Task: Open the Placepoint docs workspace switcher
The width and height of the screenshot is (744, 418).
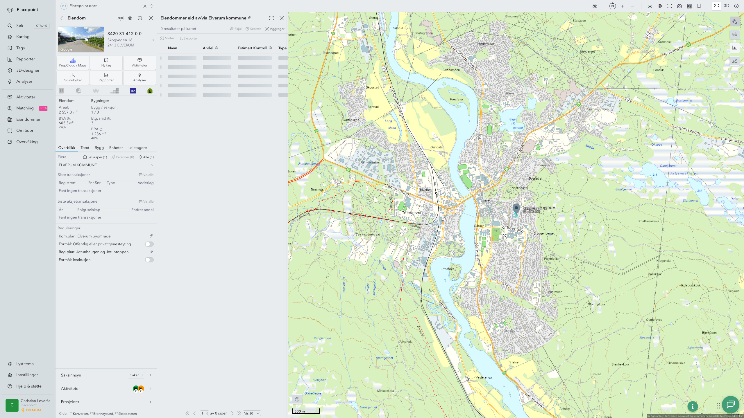Action: coord(152,6)
